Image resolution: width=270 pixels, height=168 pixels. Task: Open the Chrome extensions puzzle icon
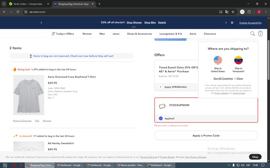pos(249,12)
